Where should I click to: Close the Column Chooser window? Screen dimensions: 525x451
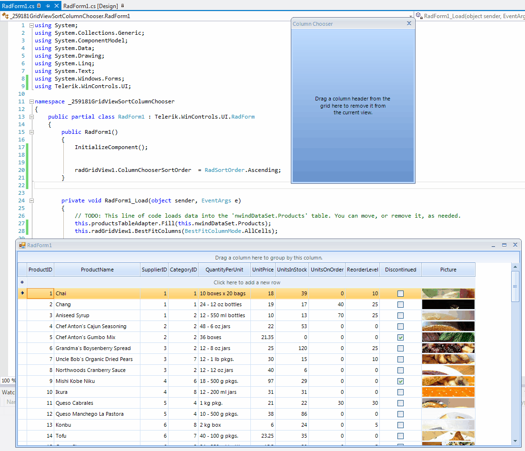click(x=409, y=23)
